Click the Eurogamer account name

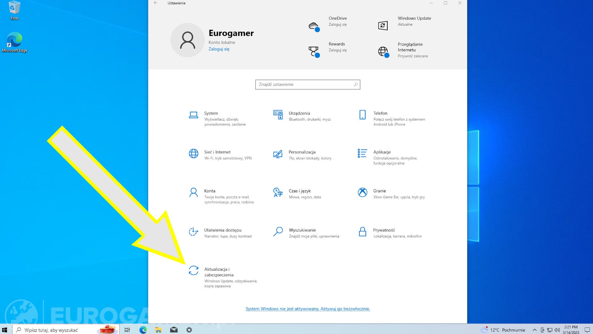click(x=231, y=33)
